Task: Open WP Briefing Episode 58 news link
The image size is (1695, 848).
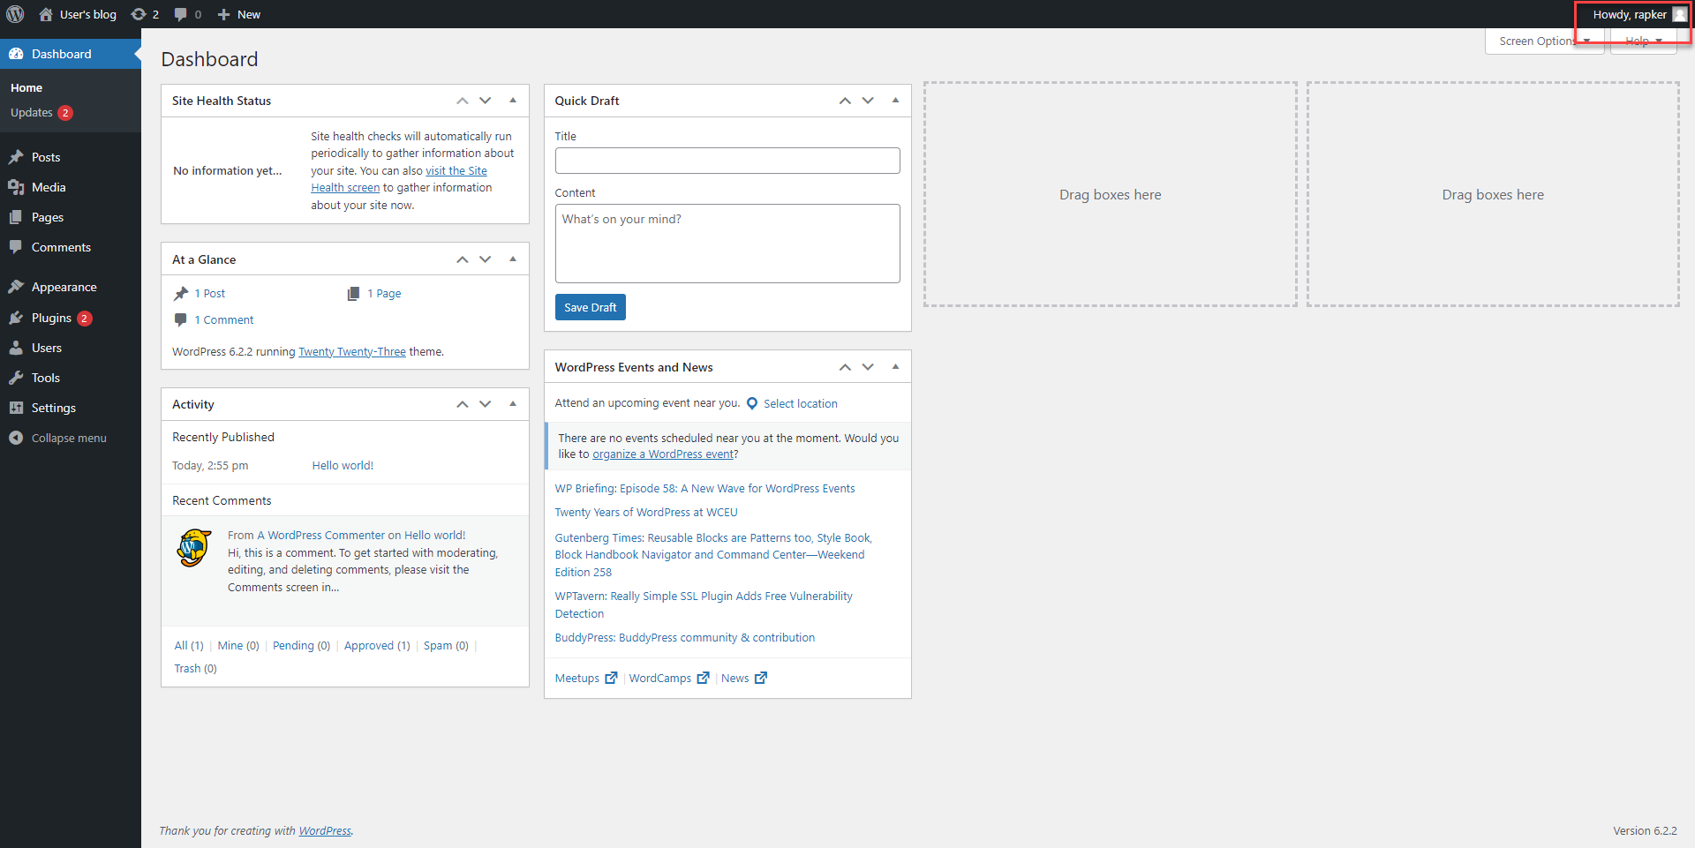Action: (x=704, y=489)
